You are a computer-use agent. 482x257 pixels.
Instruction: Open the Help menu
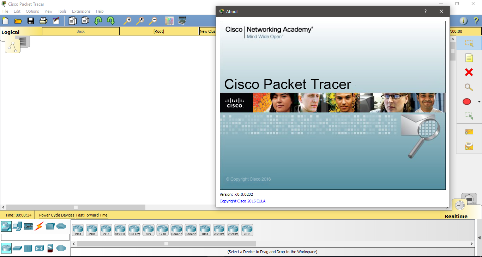(x=100, y=11)
